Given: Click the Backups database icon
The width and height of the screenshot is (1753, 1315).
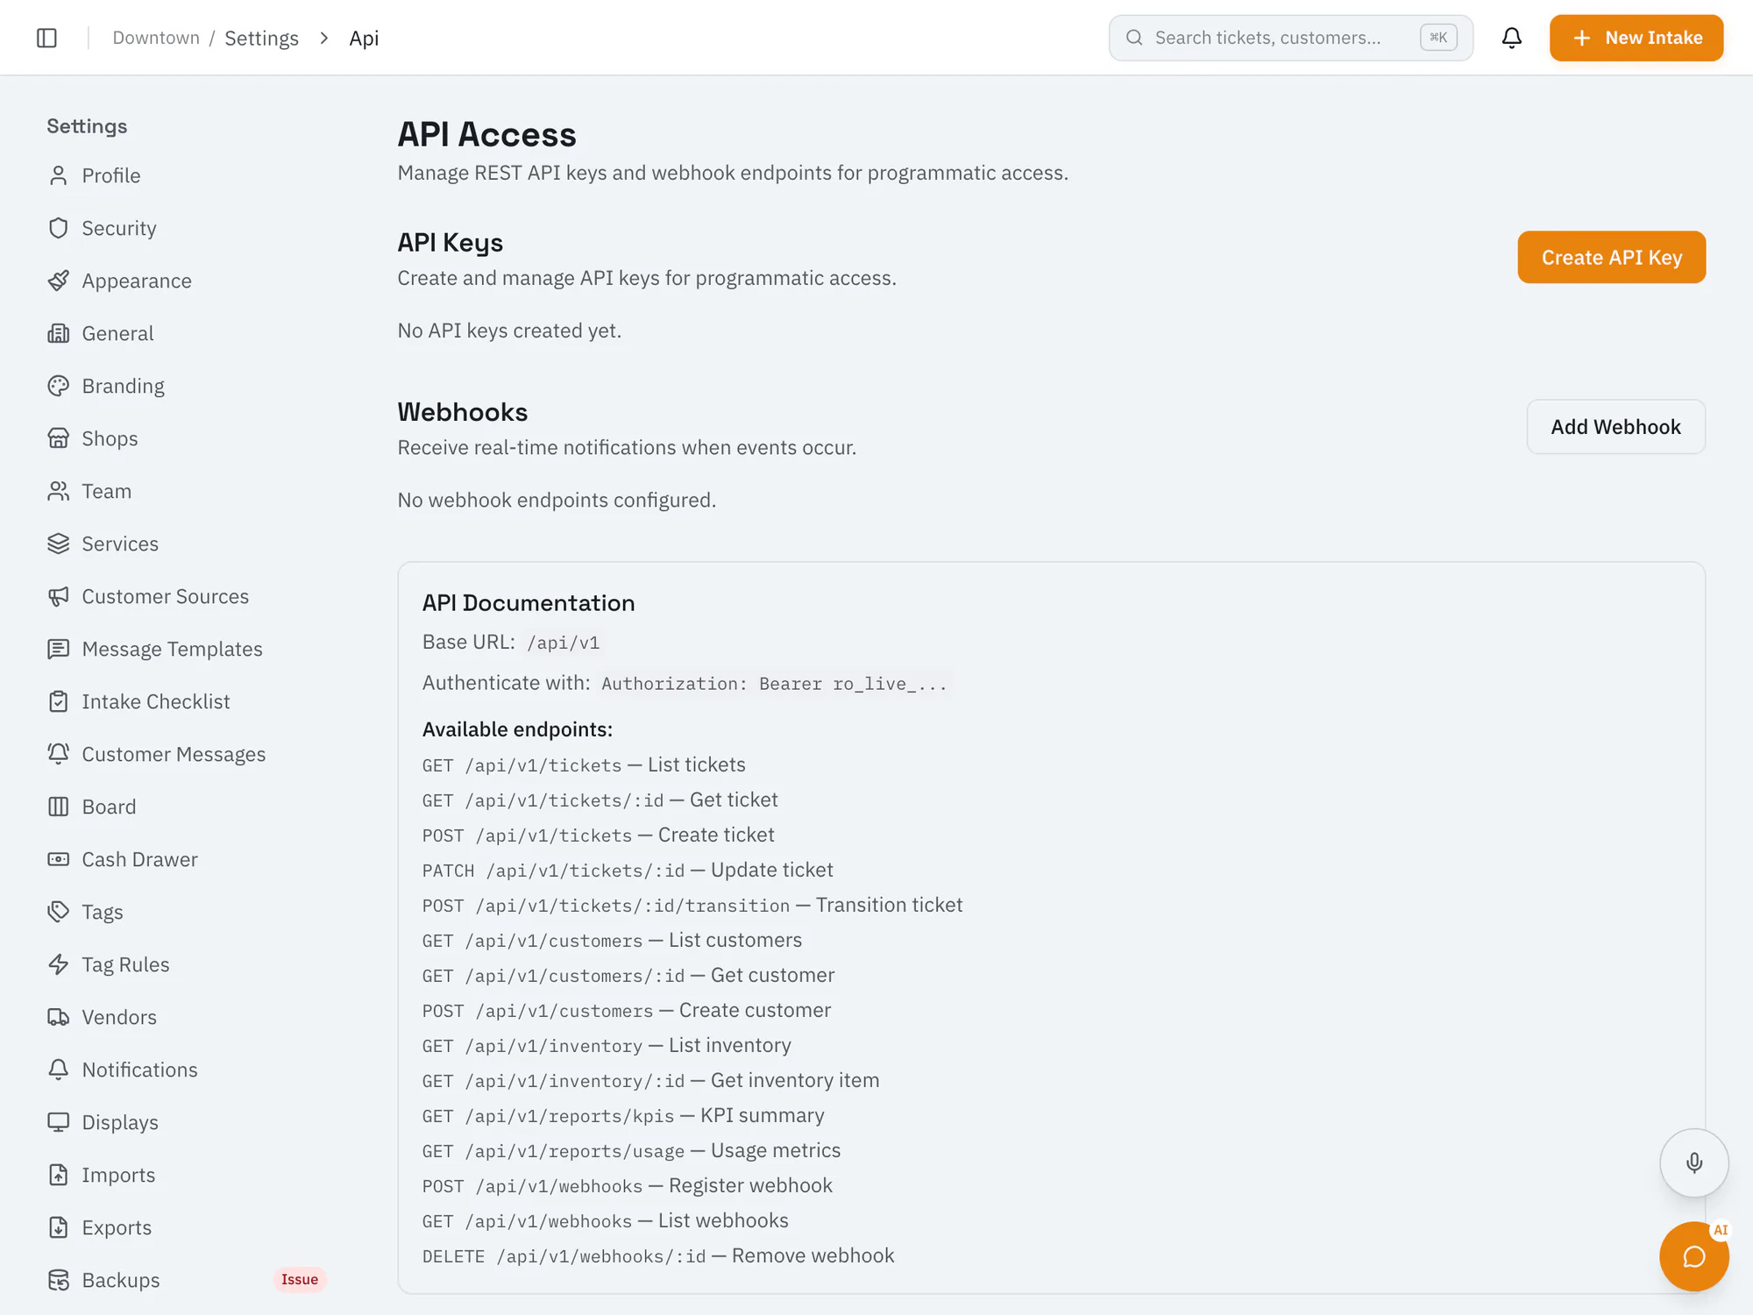Looking at the screenshot, I should (59, 1280).
